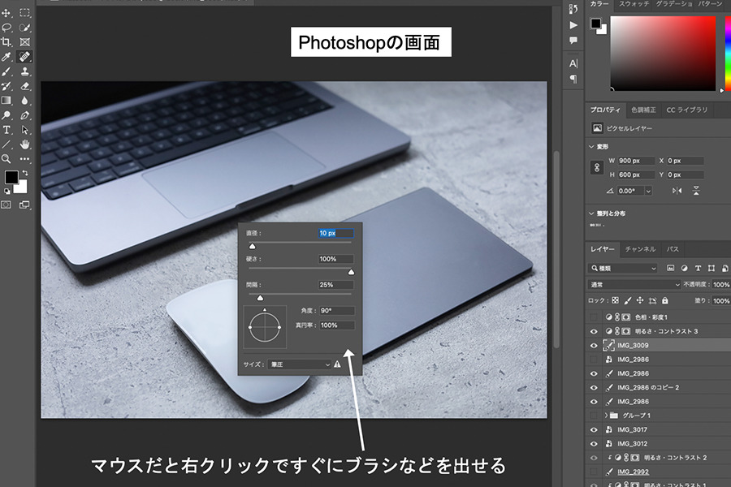Open the サイズ 筆圧 dropdown in brush popup
731x487 pixels.
300,364
